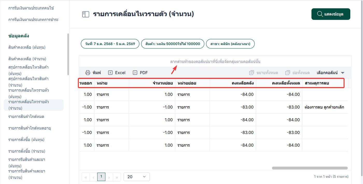
Task: Click the horizontal scrollbar under the table
Action: (x=310, y=168)
